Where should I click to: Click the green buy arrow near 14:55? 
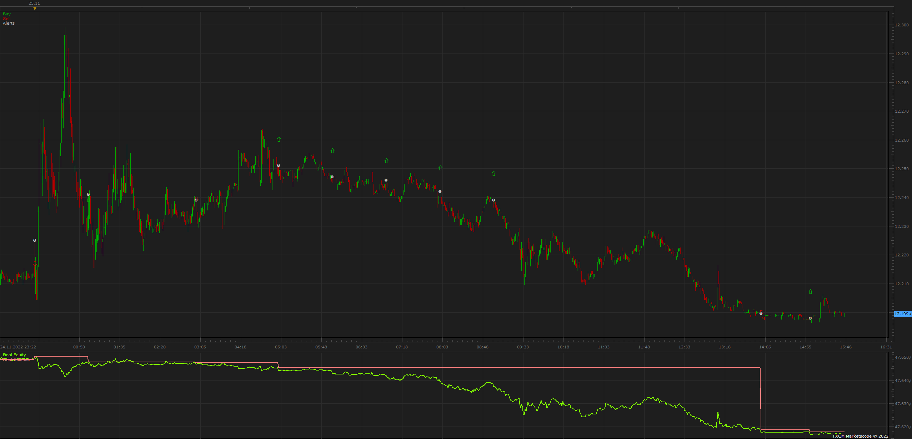(x=811, y=292)
